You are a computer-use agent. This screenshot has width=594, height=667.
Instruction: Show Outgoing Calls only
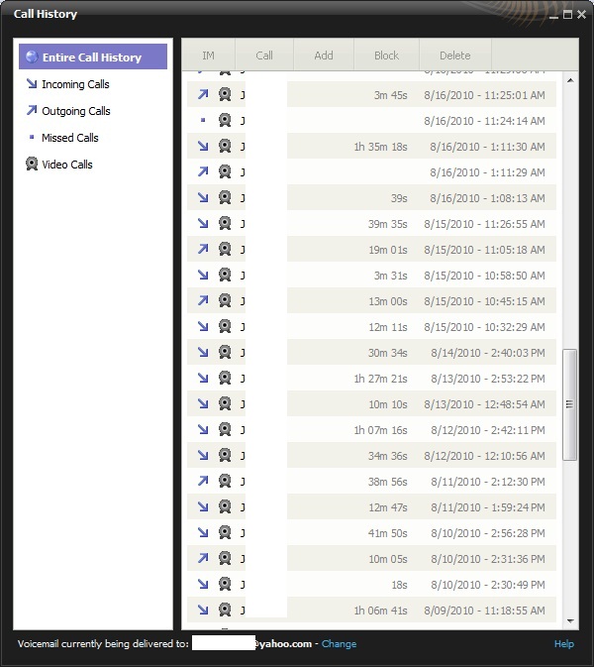pyautogui.click(x=76, y=111)
